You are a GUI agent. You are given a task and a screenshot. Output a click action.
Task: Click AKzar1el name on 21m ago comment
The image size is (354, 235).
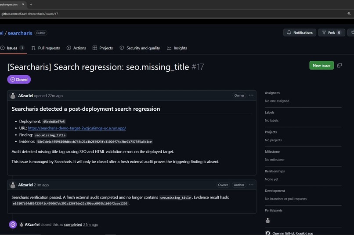click(25, 185)
